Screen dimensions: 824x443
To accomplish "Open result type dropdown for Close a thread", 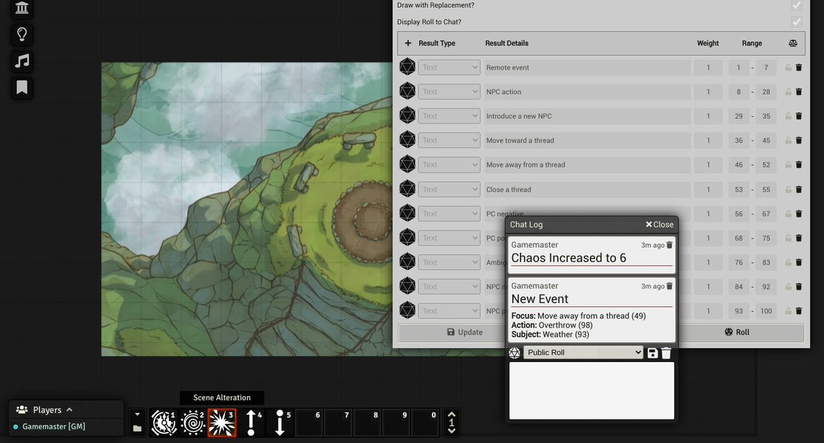I will [449, 190].
